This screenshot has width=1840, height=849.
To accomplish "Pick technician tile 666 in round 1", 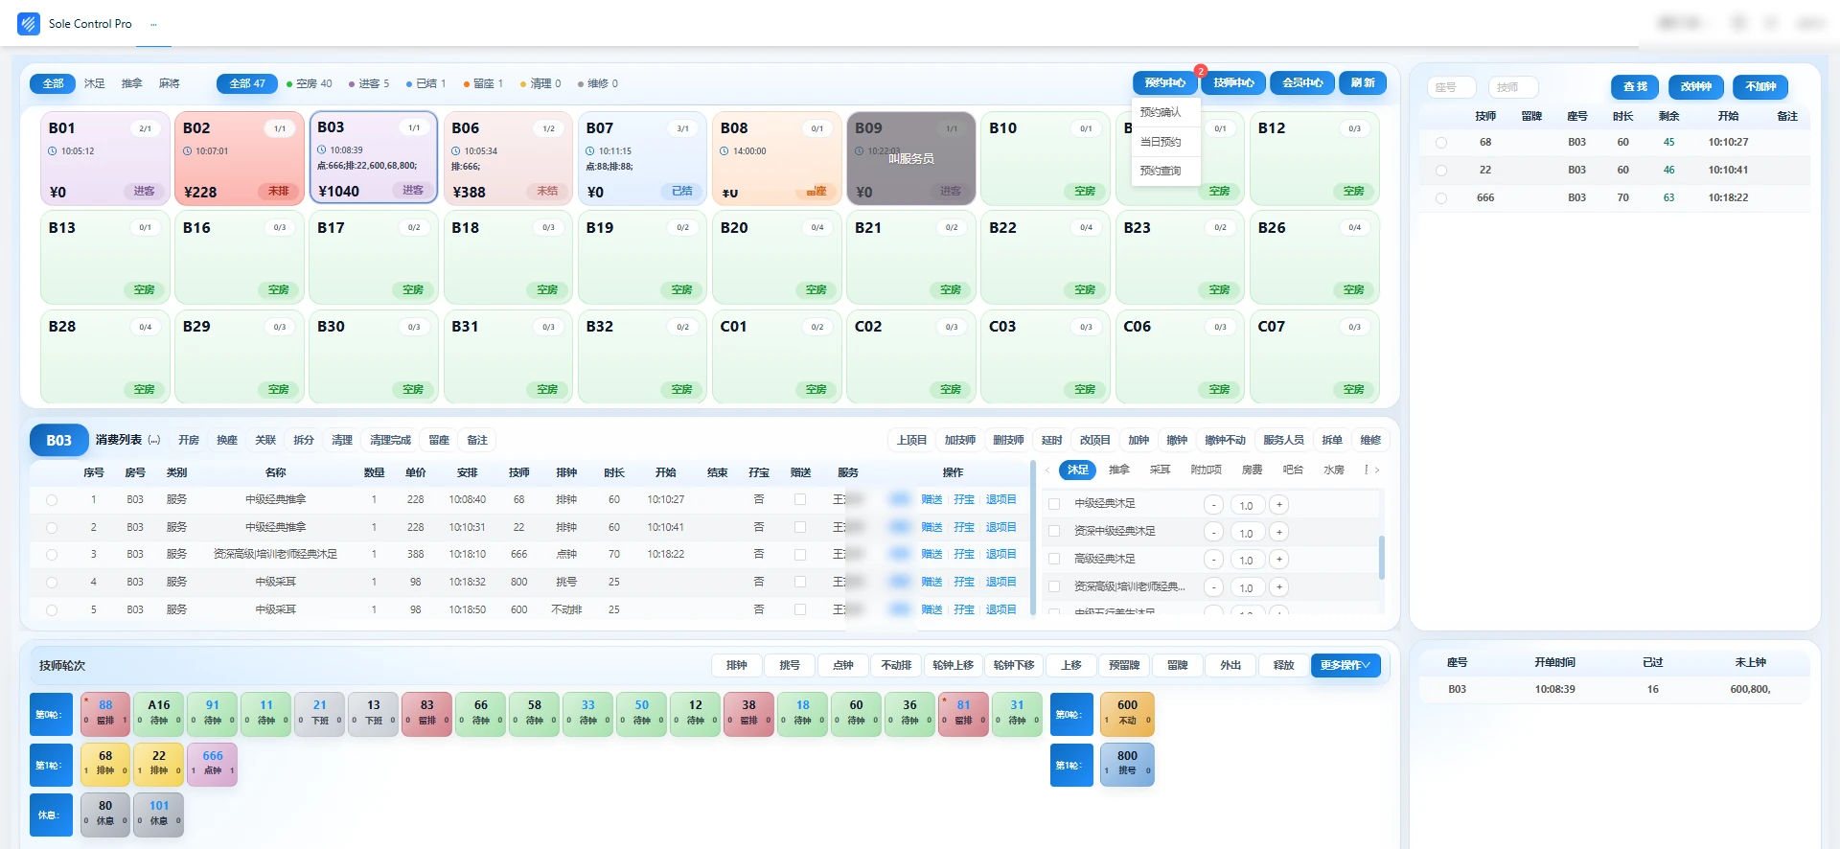I will click(213, 765).
